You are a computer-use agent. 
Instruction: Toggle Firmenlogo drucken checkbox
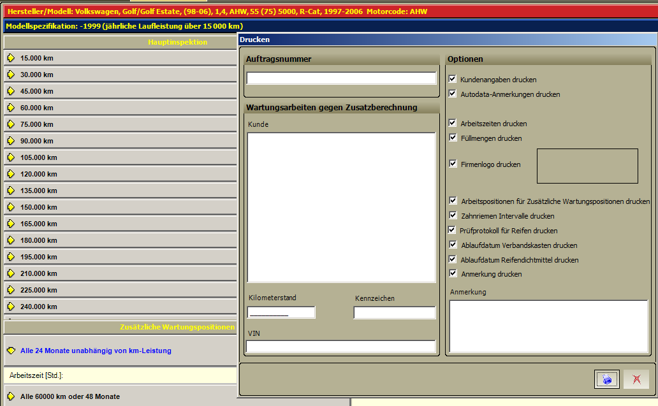(453, 164)
